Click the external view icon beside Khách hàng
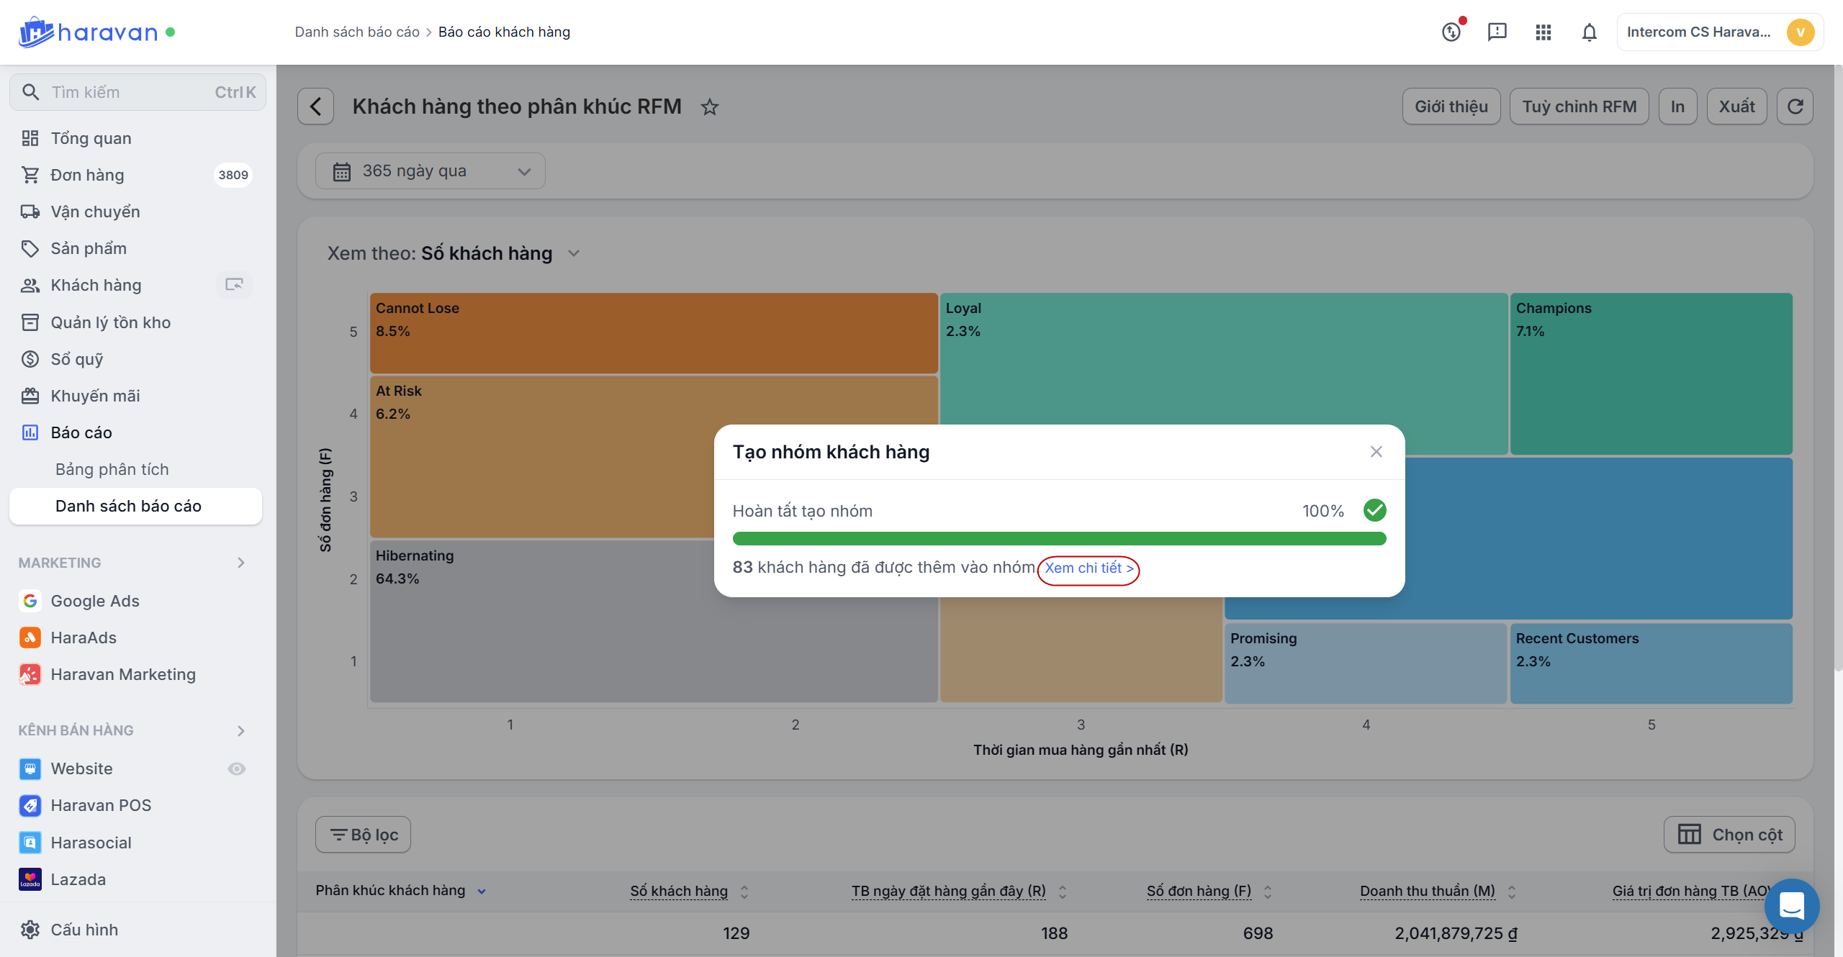Viewport: 1843px width, 957px height. point(234,285)
